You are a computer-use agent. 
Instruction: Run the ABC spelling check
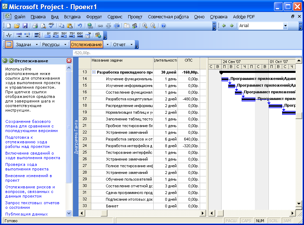pyautogui.click(x=51, y=26)
